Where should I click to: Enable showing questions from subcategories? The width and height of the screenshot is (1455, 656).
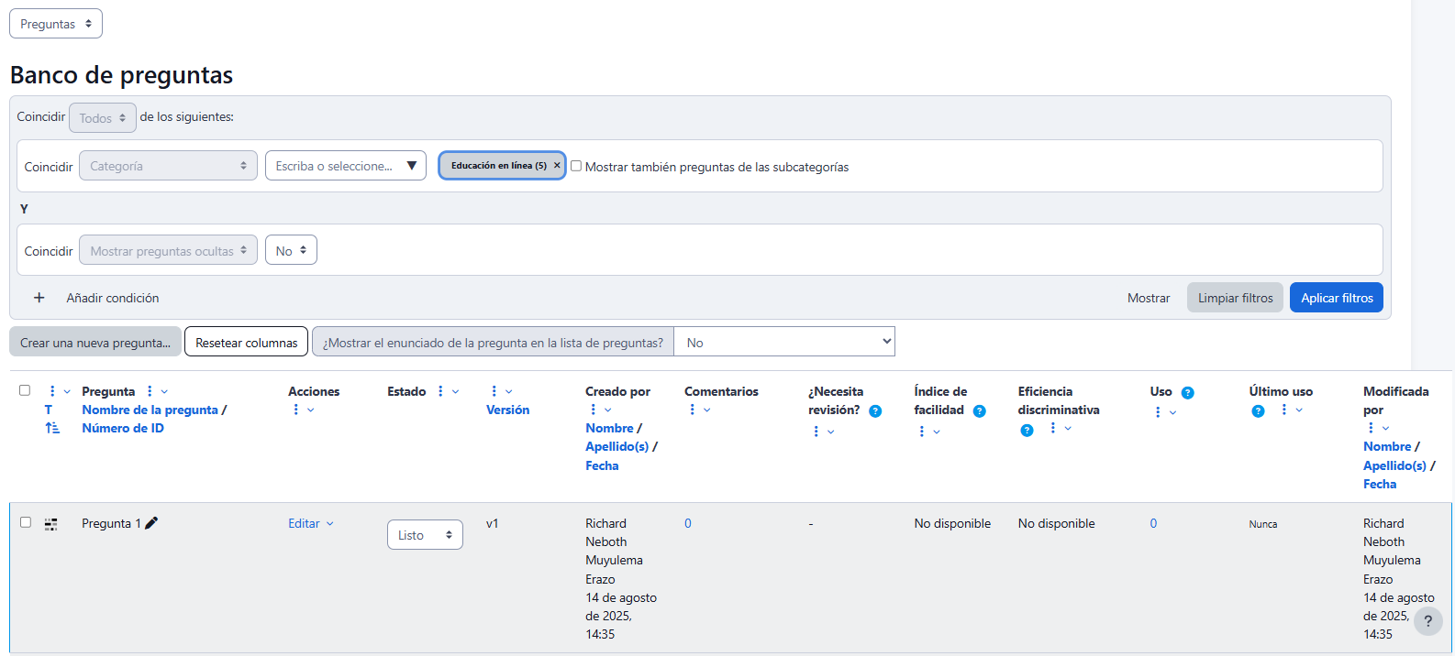576,166
